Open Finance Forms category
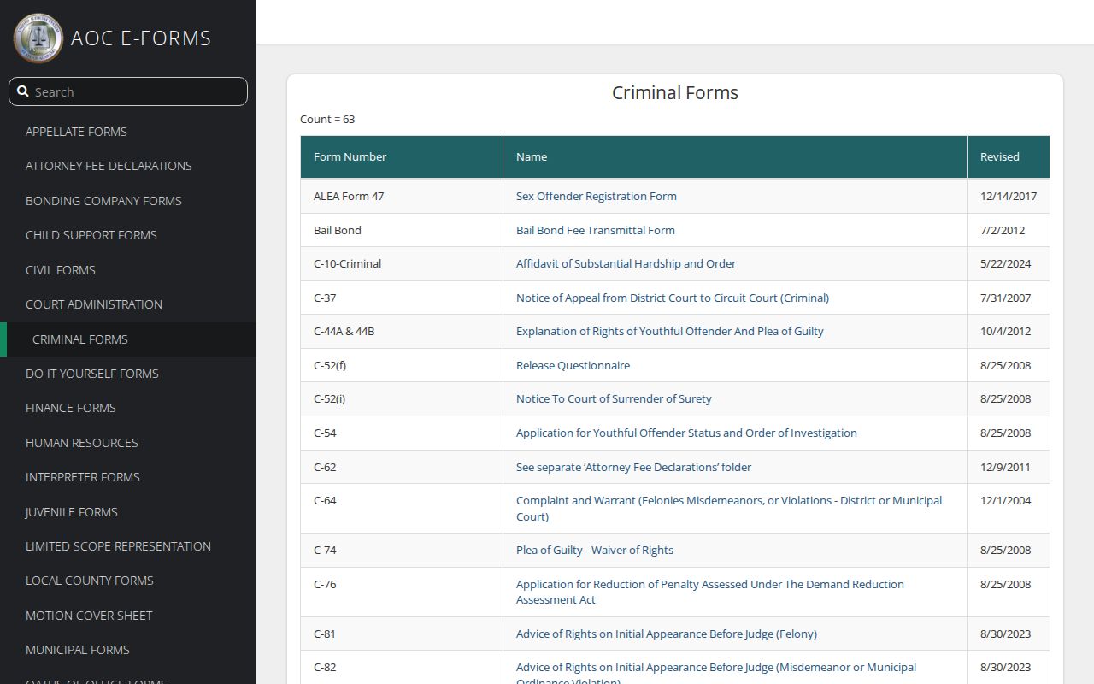 pos(71,408)
